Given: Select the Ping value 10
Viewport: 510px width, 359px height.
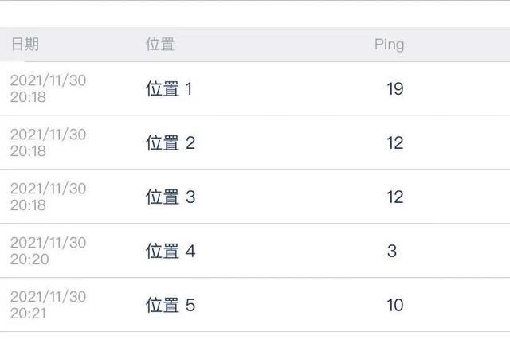Looking at the screenshot, I should point(394,306).
